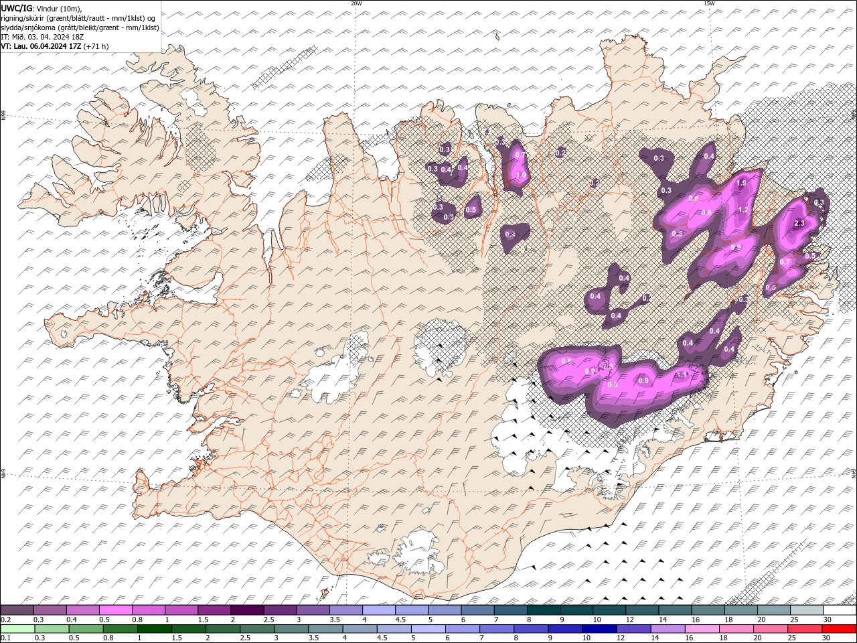The width and height of the screenshot is (857, 643).
Task: Click the 'rigning/skúrir' legend description line
Action: [78, 18]
